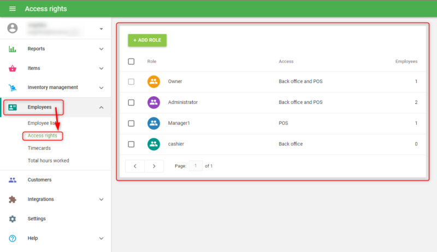The image size is (437, 252).
Task: Collapse the Employees section chevron
Action: [x=101, y=107]
